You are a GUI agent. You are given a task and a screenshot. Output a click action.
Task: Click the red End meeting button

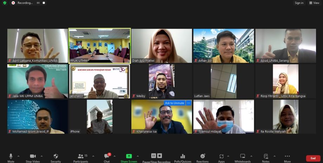point(313,158)
